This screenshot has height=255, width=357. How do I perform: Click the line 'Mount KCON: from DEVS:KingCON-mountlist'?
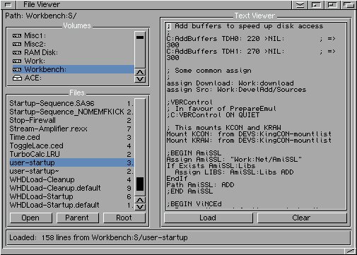[249, 134]
